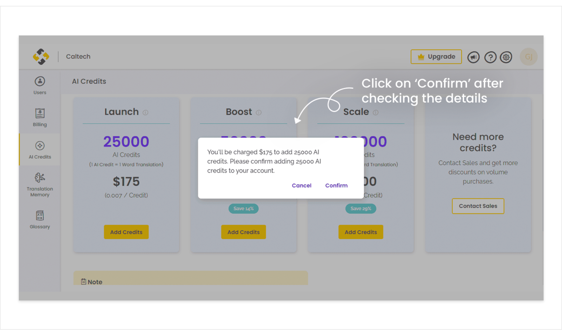This screenshot has width=562, height=335.
Task: Add Credits for the Scale plan
Action: 361,232
